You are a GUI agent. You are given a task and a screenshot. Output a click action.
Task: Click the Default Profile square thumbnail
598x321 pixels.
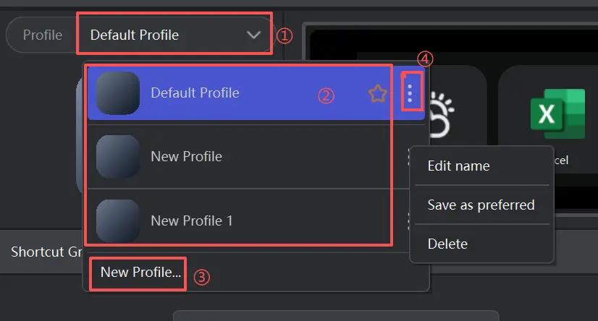coord(118,93)
